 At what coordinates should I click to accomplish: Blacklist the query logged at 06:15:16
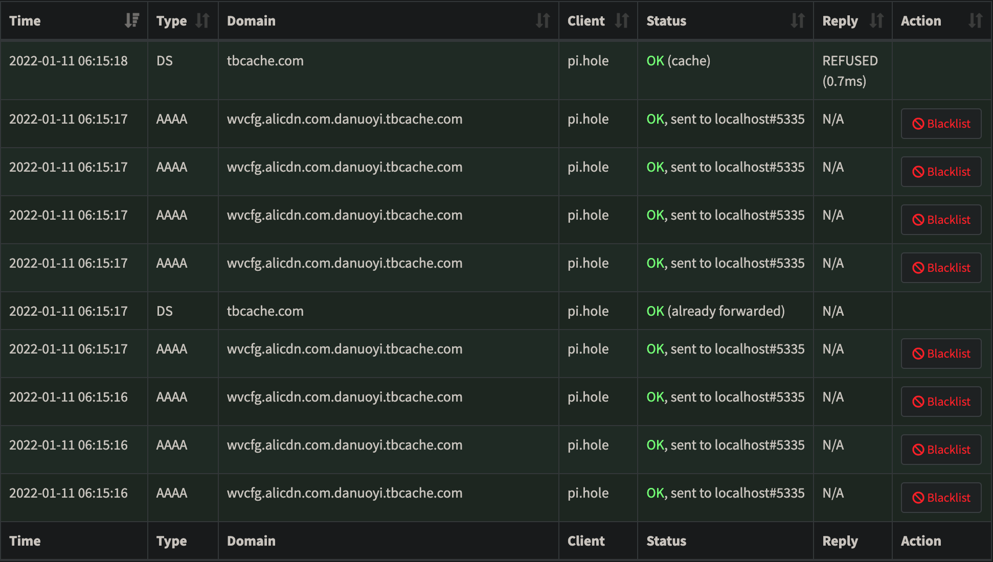[x=940, y=401]
